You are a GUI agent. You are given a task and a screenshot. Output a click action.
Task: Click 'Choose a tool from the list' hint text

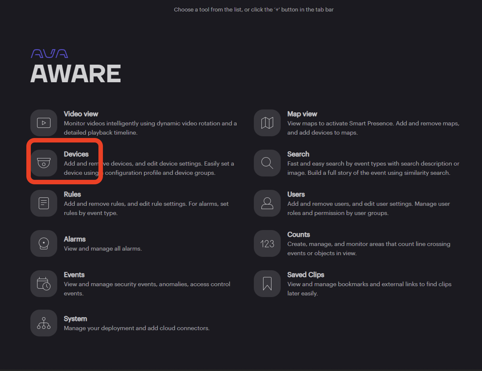254,10
